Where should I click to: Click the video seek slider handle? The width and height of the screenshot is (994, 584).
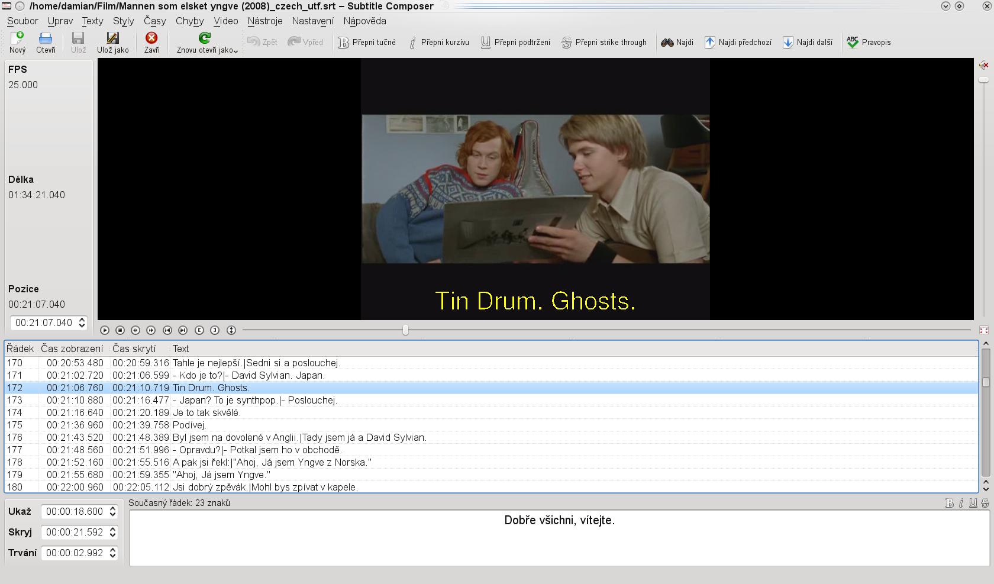click(x=405, y=330)
